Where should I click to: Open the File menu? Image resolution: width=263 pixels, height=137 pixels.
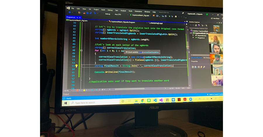73,8
